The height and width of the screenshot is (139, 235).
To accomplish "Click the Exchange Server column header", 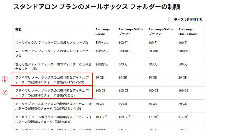I will 102,32.
